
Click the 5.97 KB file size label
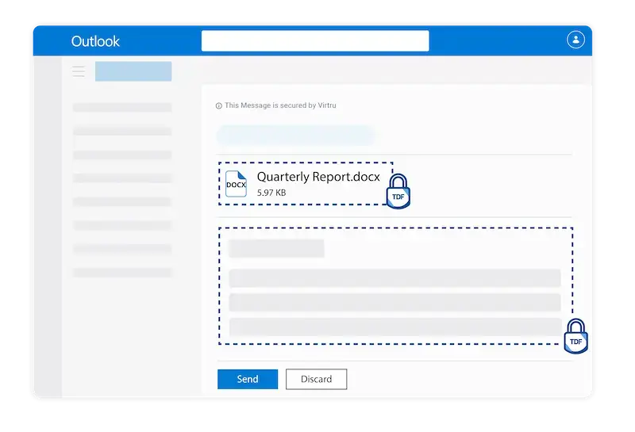tap(271, 193)
